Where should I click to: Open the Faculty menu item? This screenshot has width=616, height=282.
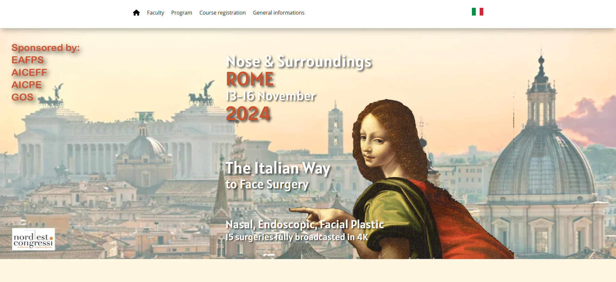[x=155, y=13]
